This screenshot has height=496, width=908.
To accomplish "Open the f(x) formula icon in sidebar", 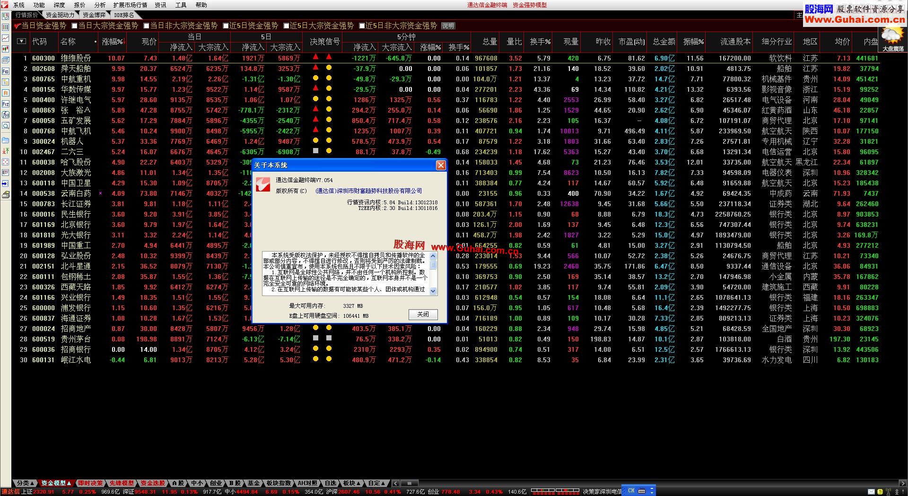I will coord(6,115).
